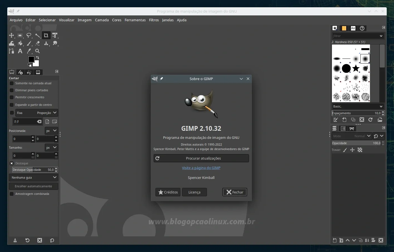Select the Zoom magnifier tool
The height and width of the screenshot is (252, 394).
point(37,51)
